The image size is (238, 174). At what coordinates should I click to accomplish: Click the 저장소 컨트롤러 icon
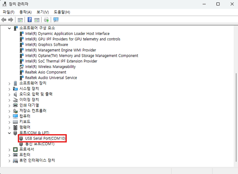coord(15,111)
